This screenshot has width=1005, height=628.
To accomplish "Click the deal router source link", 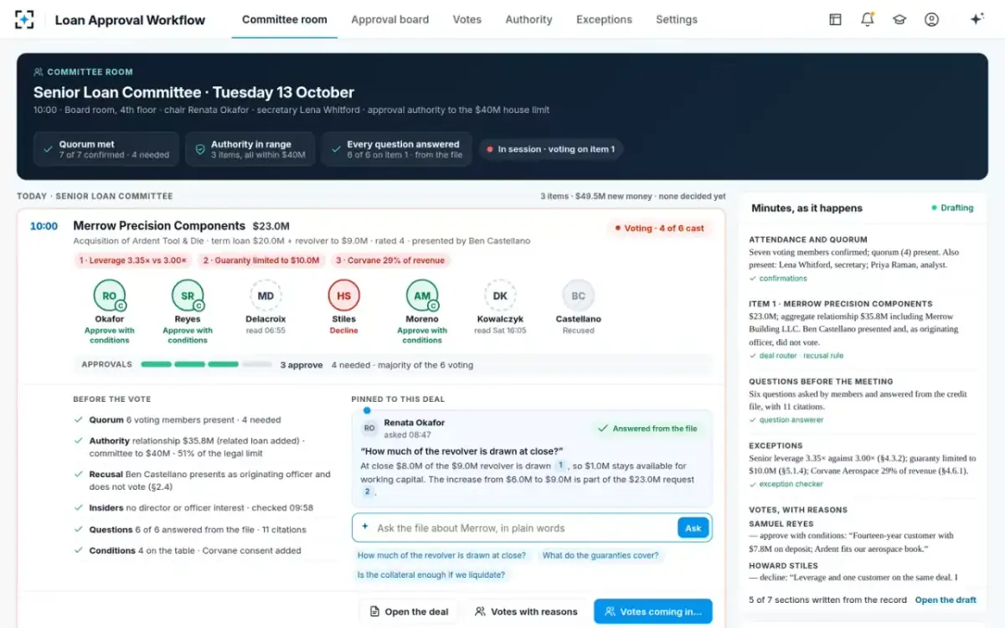I will pos(778,355).
